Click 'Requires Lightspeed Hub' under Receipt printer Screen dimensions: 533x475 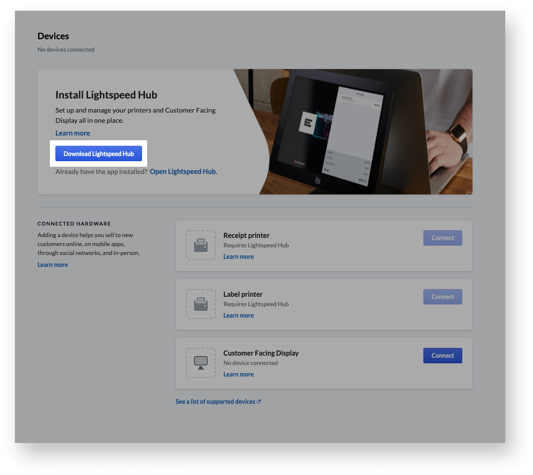[x=256, y=245]
